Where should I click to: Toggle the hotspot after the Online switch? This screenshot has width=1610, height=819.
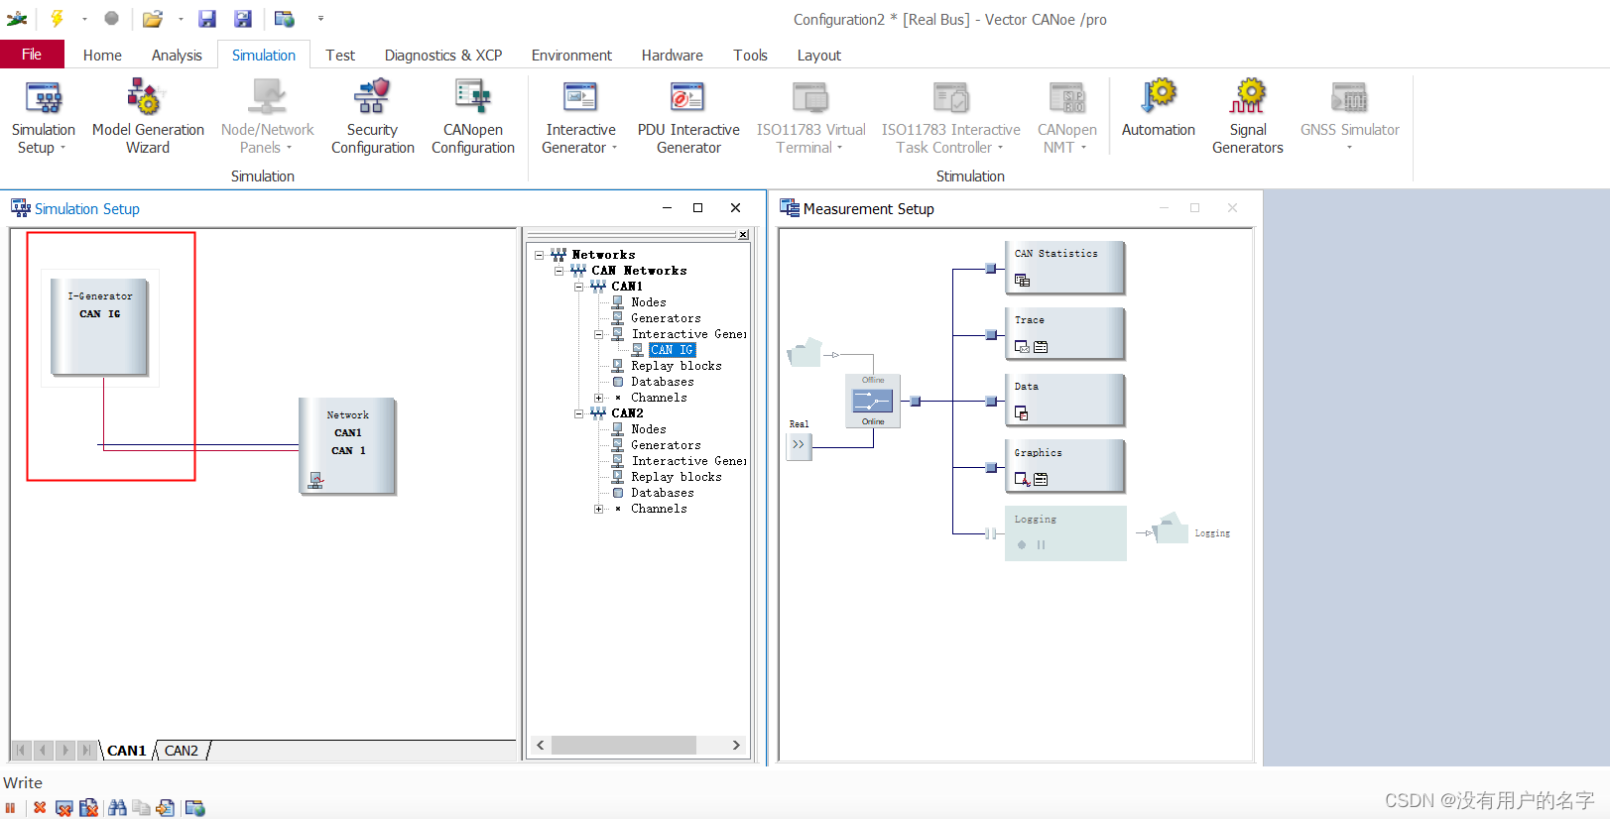click(x=916, y=401)
